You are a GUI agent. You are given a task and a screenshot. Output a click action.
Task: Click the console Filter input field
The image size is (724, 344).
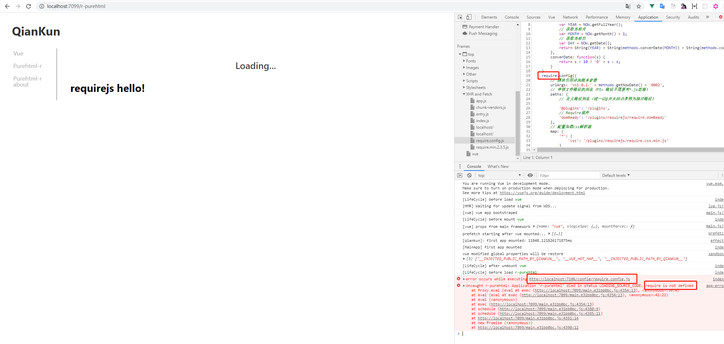[569, 175]
